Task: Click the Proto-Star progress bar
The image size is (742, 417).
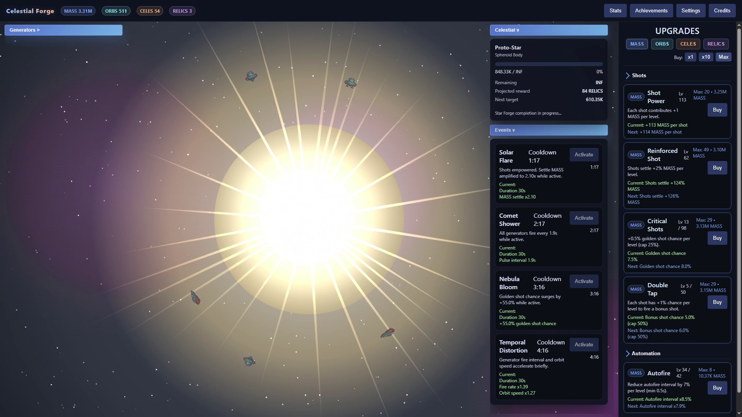Action: coord(548,64)
